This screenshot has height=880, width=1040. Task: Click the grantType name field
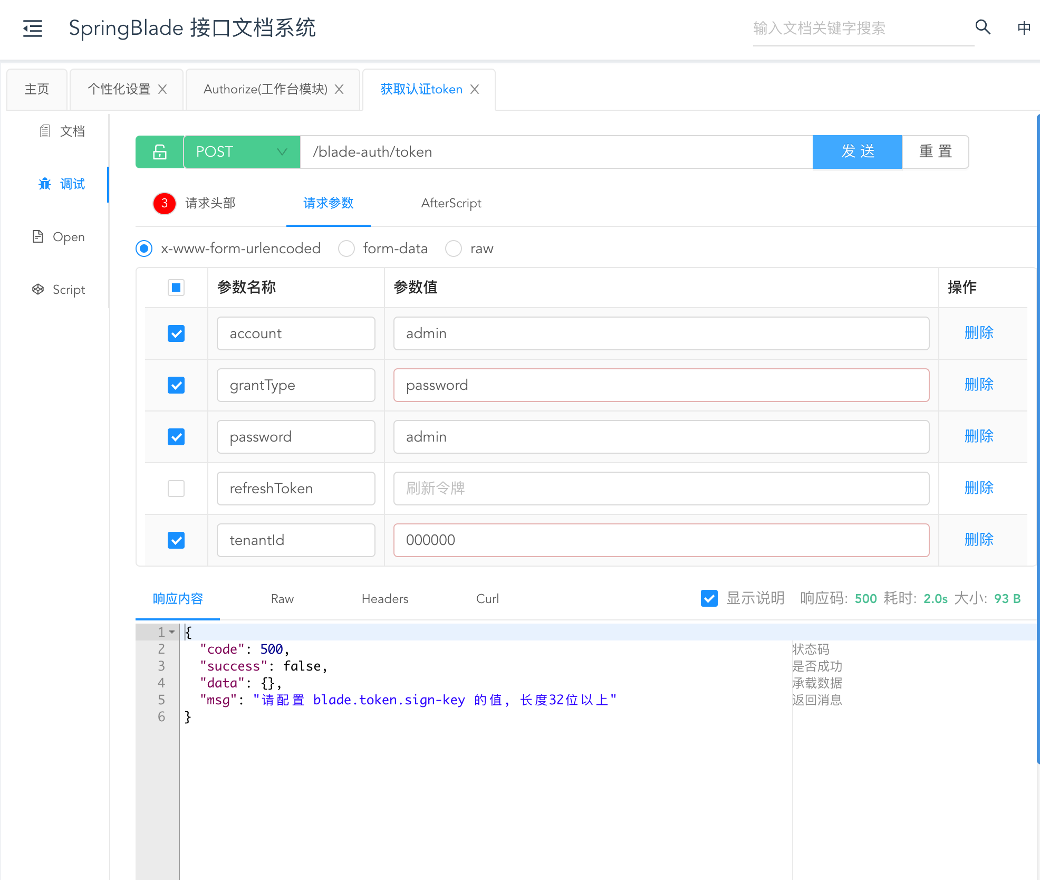pyautogui.click(x=296, y=385)
